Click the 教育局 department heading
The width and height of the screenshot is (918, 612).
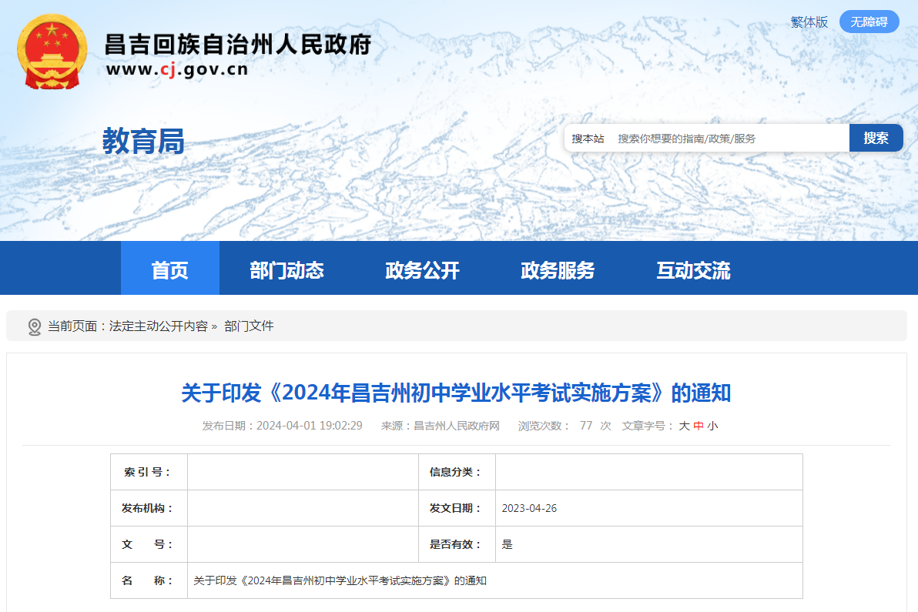point(143,141)
